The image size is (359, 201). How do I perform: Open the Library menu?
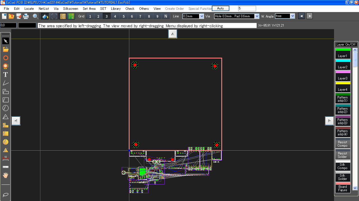[x=116, y=9]
